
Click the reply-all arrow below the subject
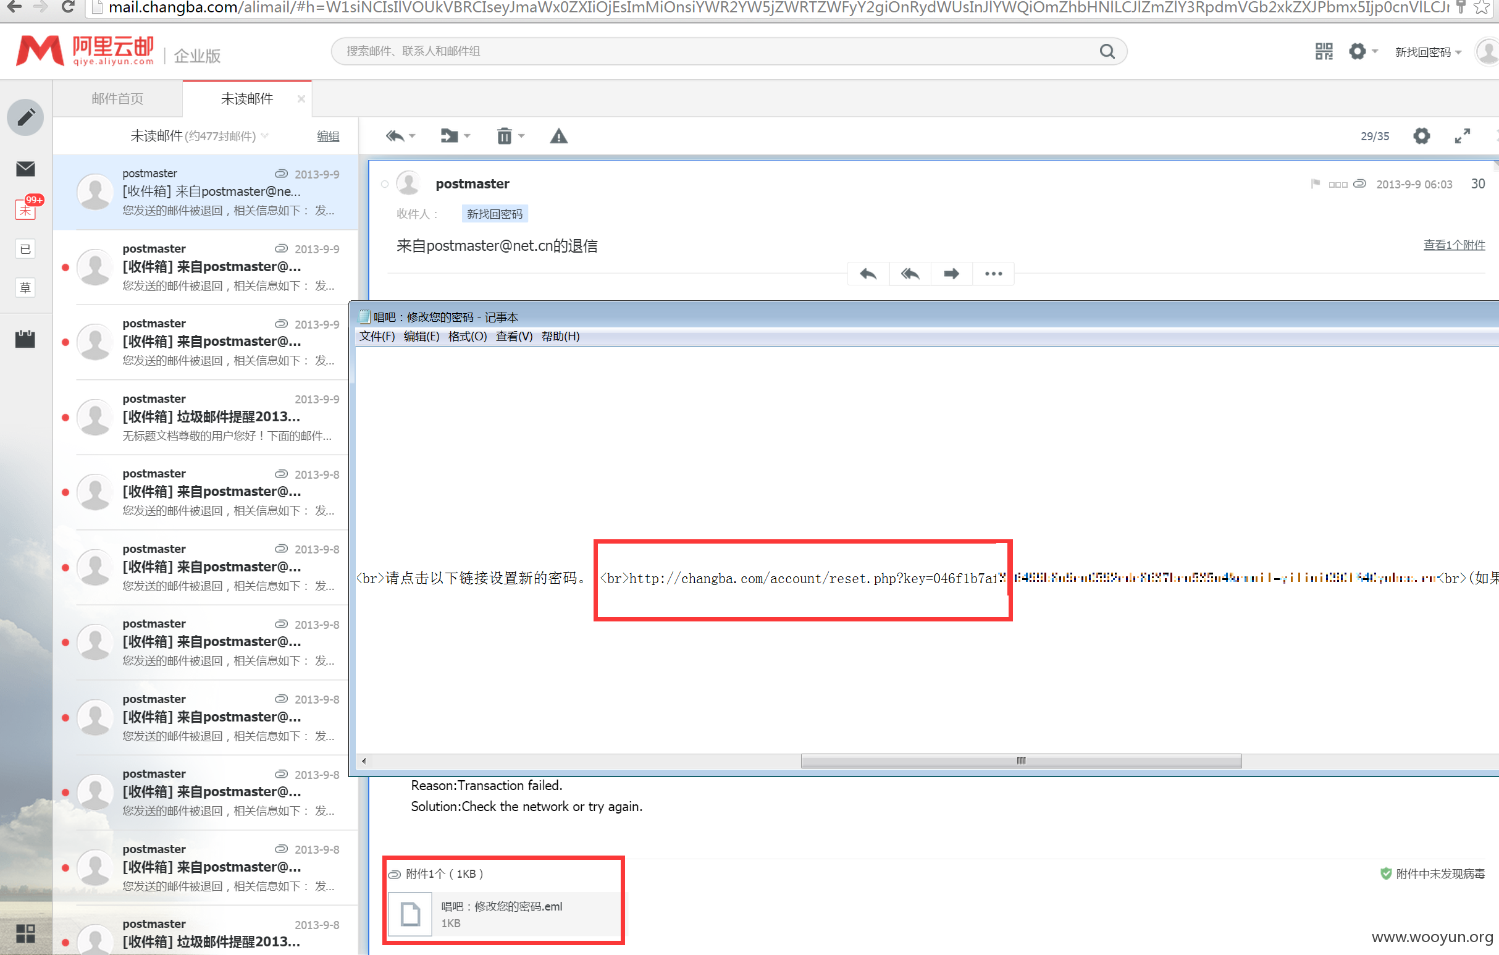click(x=910, y=274)
